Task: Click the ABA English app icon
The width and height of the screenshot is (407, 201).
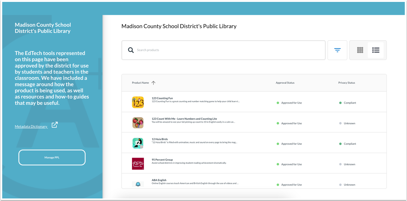Action: 138,184
